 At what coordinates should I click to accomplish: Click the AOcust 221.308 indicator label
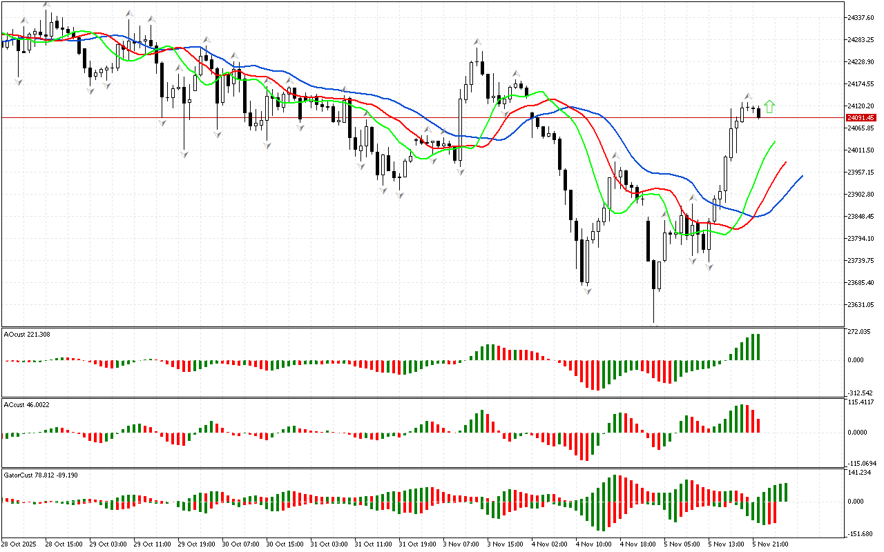tap(27, 335)
